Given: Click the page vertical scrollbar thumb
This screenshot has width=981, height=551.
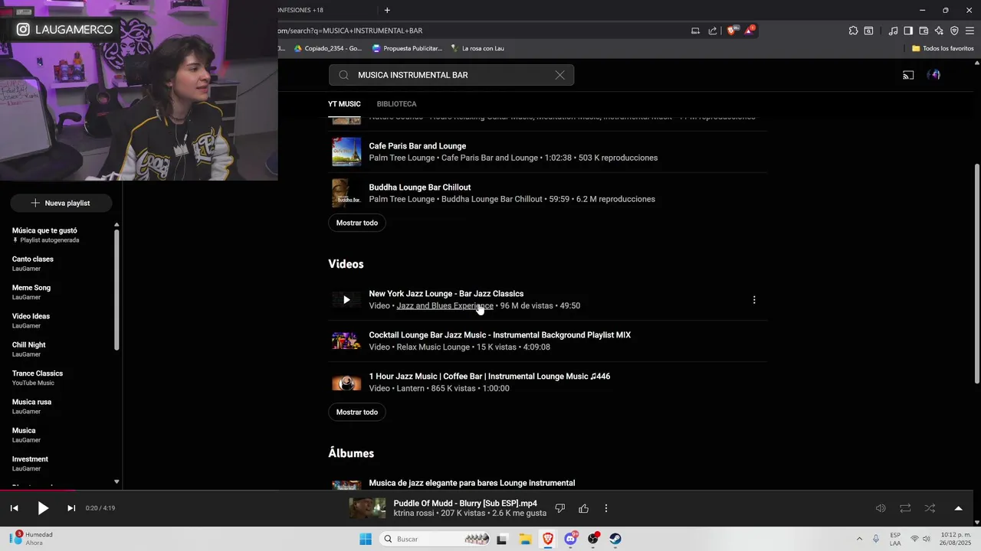Looking at the screenshot, I should [x=976, y=274].
